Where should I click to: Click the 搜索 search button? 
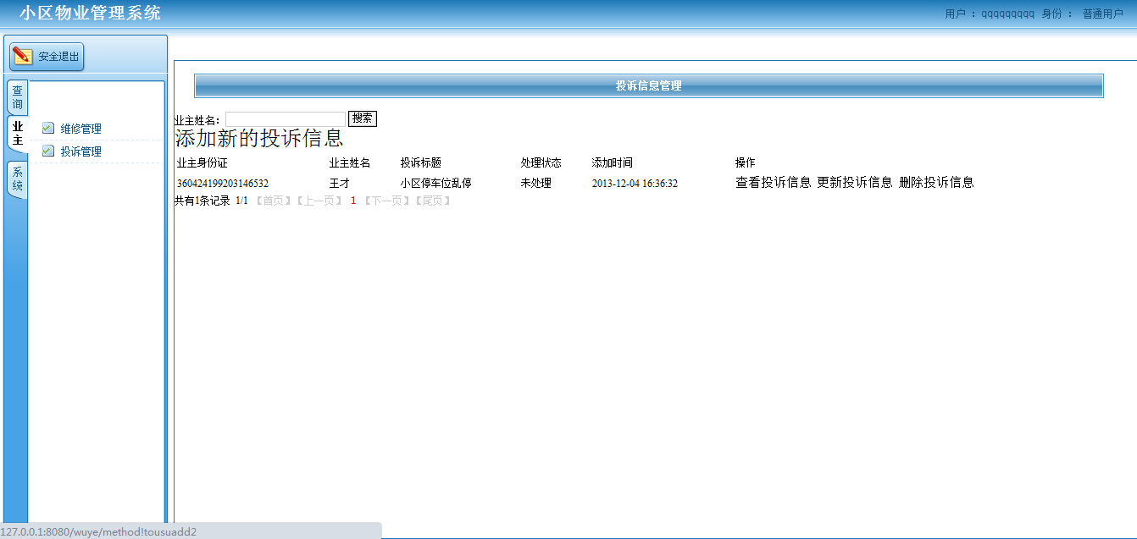(x=363, y=119)
